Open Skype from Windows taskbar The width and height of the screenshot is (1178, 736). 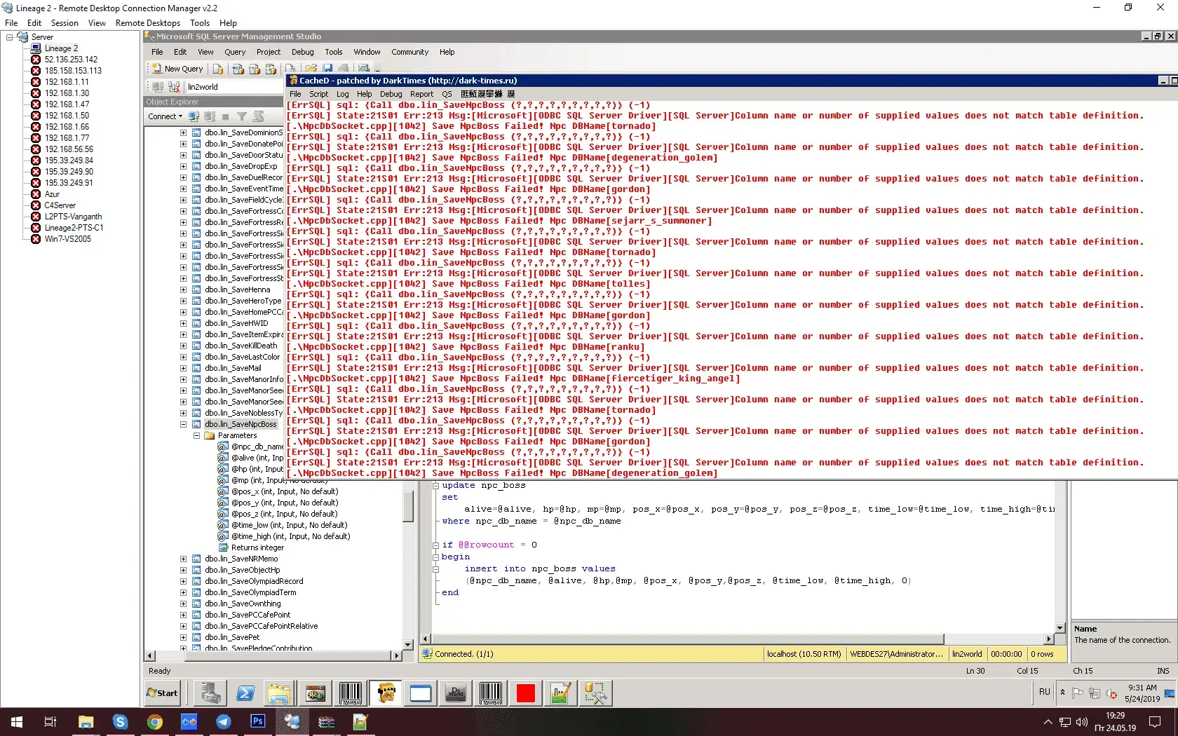[120, 722]
